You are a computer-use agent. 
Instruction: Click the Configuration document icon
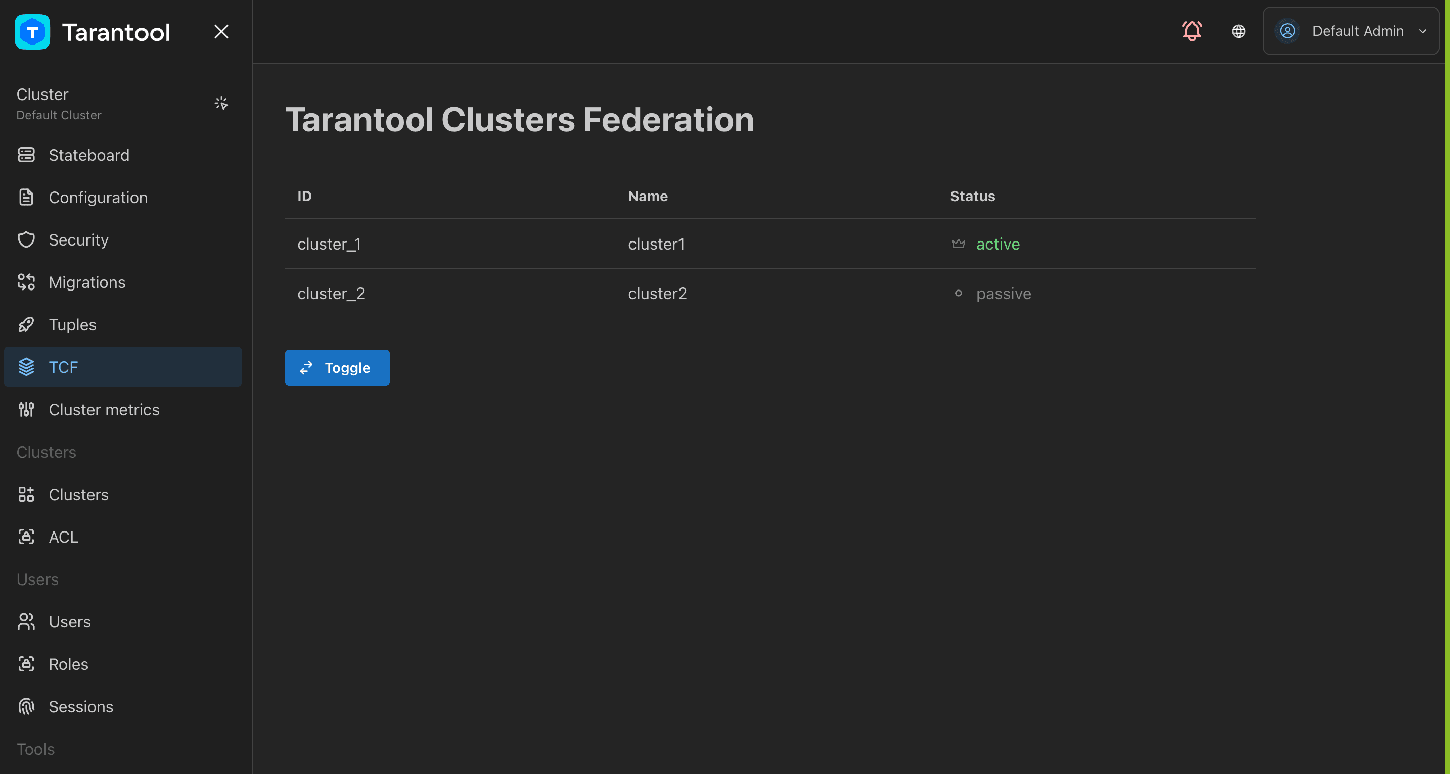(x=26, y=198)
